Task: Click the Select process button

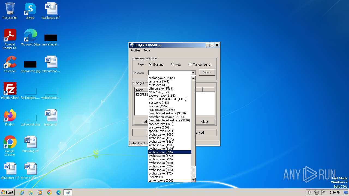Action: [x=207, y=72]
